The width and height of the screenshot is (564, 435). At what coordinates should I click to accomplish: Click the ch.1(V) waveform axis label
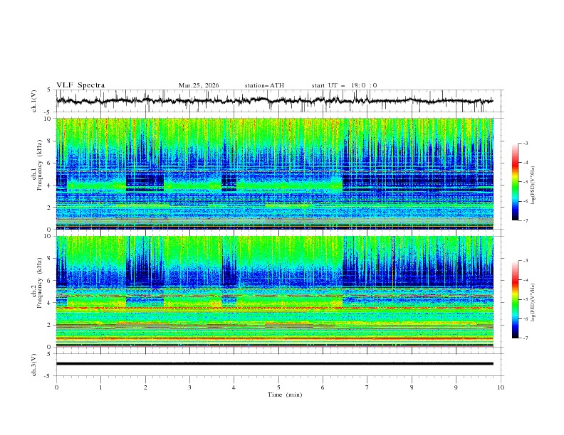(x=34, y=101)
